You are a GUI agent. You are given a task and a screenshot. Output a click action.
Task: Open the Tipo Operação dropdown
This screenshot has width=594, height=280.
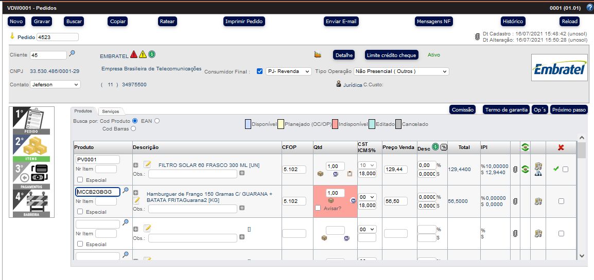point(401,71)
